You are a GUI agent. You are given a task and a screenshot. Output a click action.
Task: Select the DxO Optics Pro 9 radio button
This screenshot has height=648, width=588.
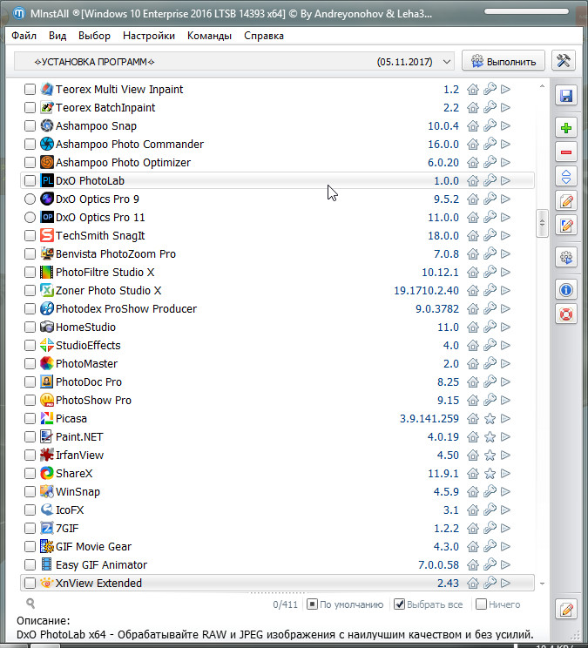coord(30,199)
